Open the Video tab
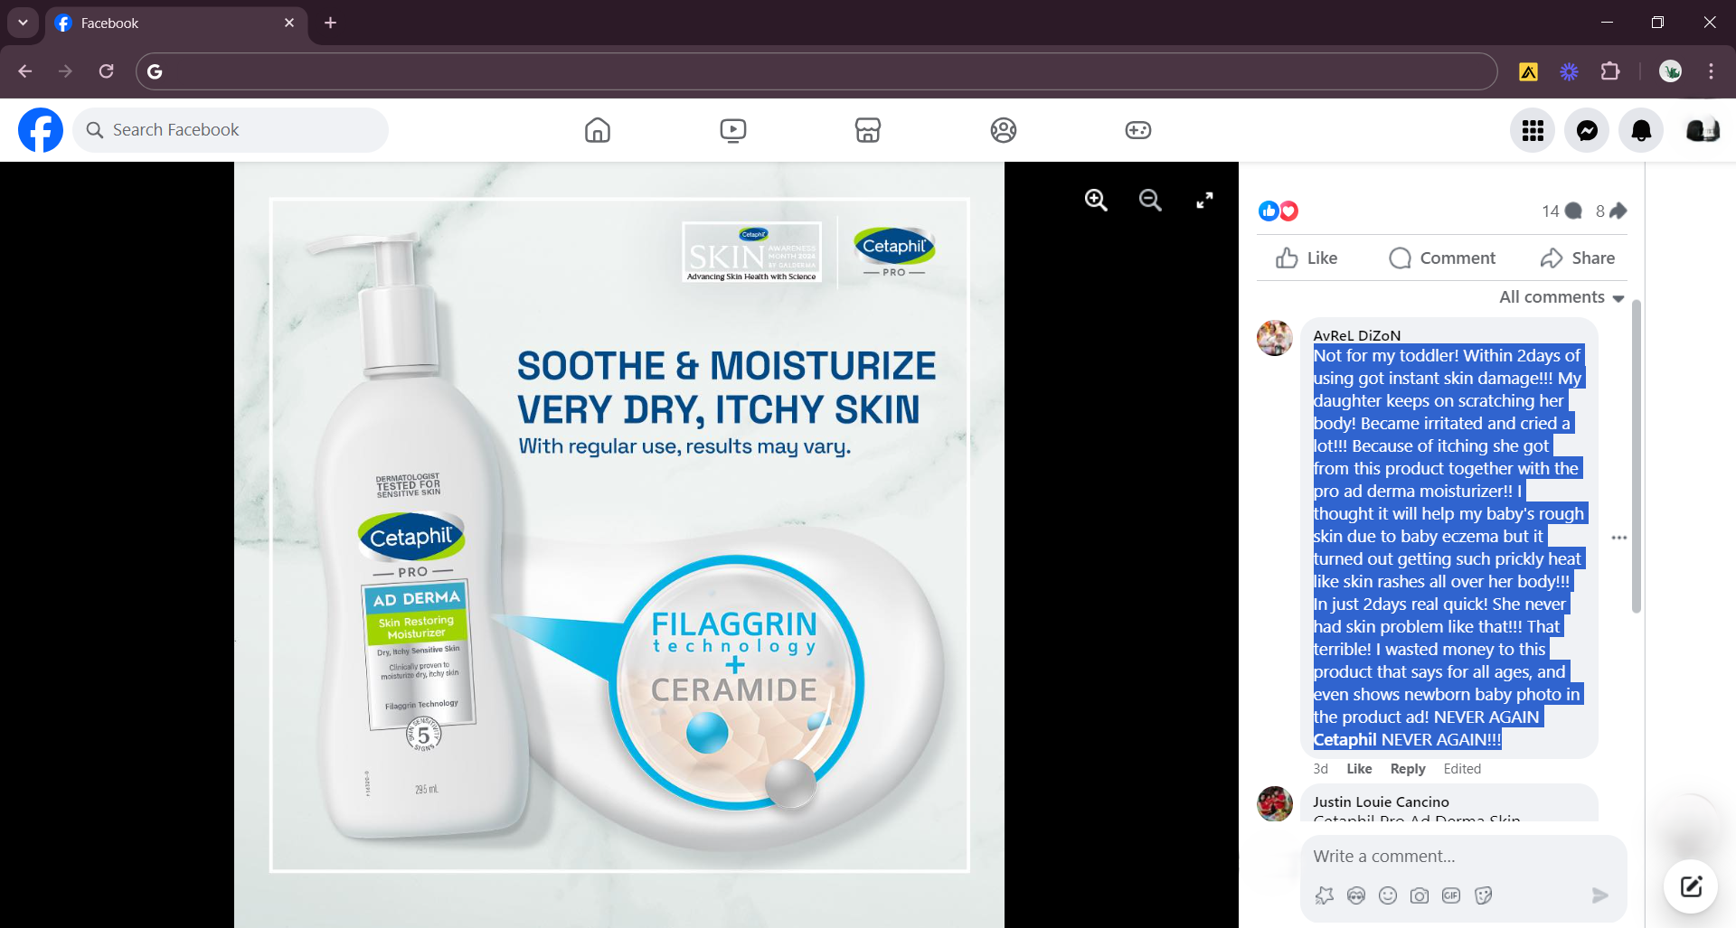1736x928 pixels. point(733,130)
